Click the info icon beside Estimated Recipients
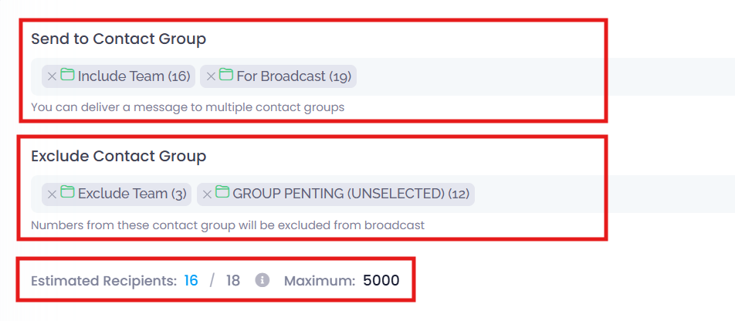 262,280
